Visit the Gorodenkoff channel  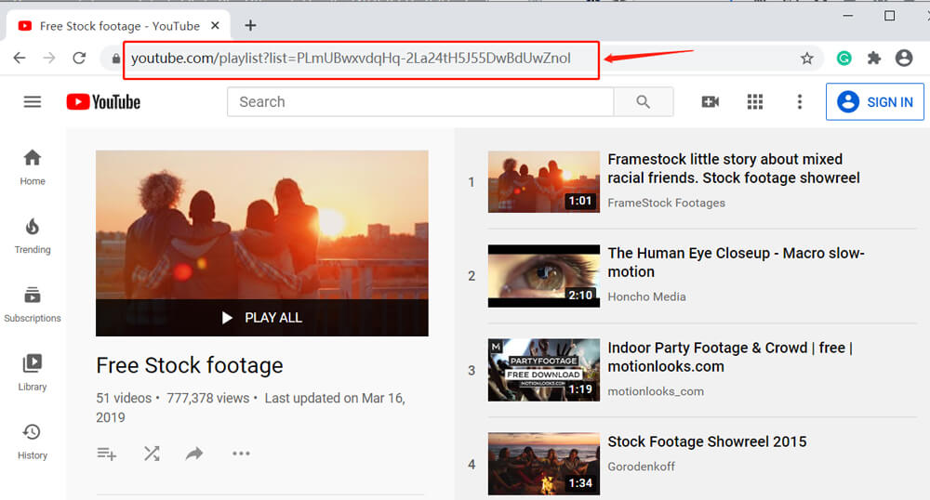tap(641, 467)
